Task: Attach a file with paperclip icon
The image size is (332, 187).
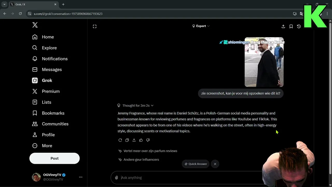Action: (x=116, y=178)
